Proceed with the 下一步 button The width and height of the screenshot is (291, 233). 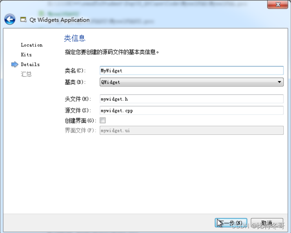click(231, 223)
